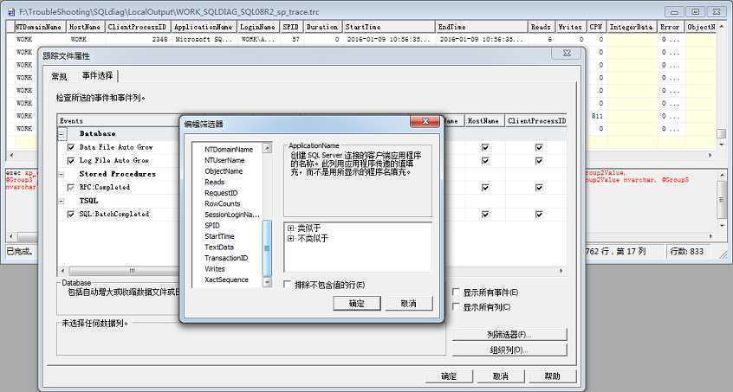733x392 pixels.
Task: Click the ClientProcessID header in events grid
Action: 536,121
